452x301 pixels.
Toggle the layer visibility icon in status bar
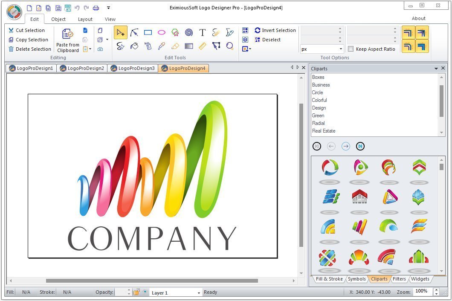145,292
